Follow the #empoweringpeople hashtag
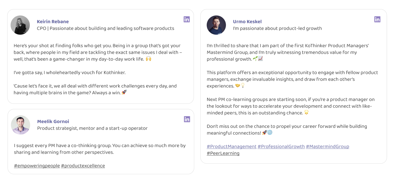 37,166
